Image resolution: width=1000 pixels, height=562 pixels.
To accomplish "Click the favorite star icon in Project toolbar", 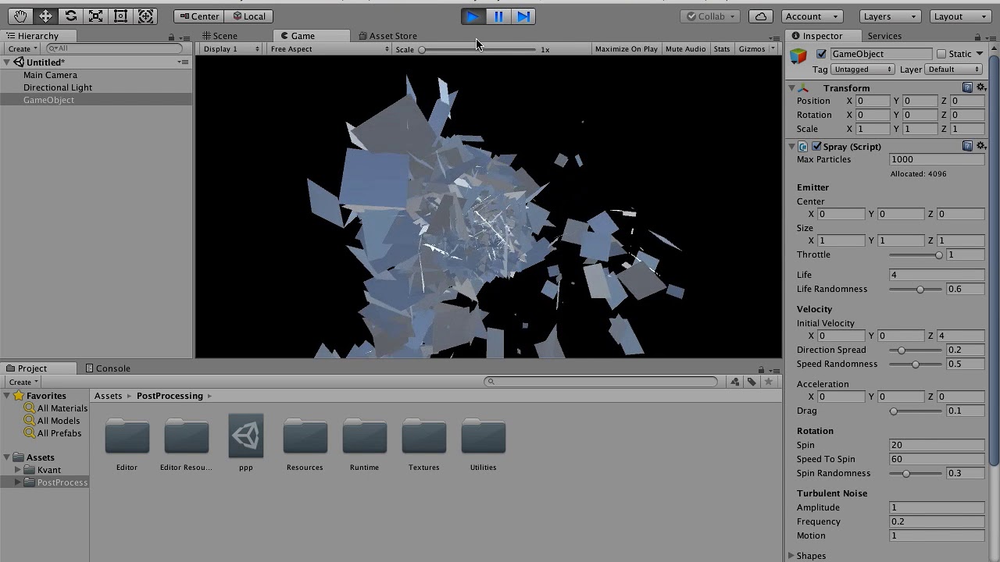I will coord(769,382).
